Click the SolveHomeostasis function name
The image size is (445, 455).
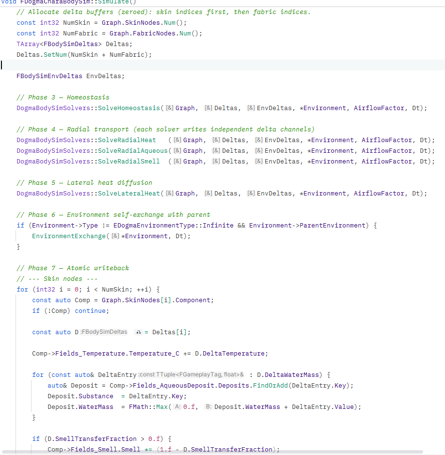[129, 108]
